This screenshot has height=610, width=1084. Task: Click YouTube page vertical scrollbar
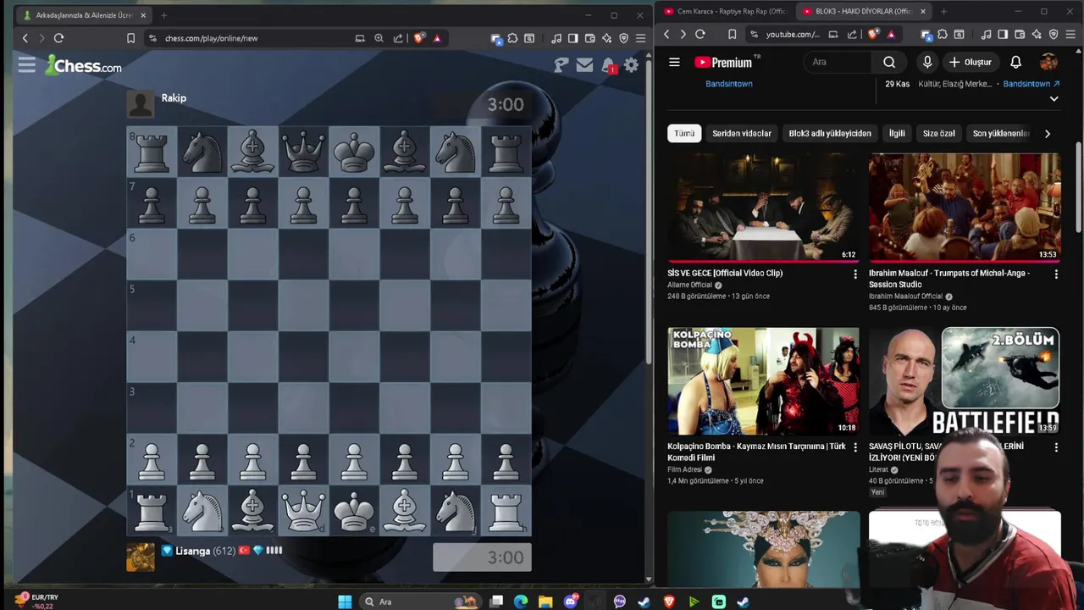click(x=1079, y=186)
